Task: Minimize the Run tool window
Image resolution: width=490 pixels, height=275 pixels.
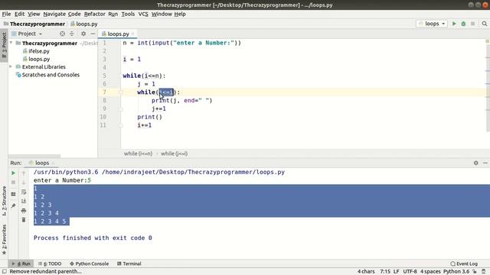Action: (x=485, y=163)
